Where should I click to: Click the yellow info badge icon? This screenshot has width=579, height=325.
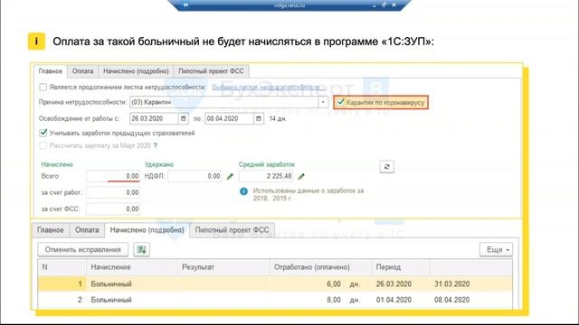[36, 41]
